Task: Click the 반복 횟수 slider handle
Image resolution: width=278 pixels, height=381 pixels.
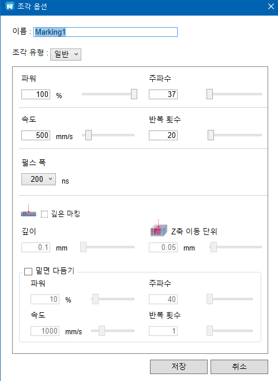Action: point(211,135)
